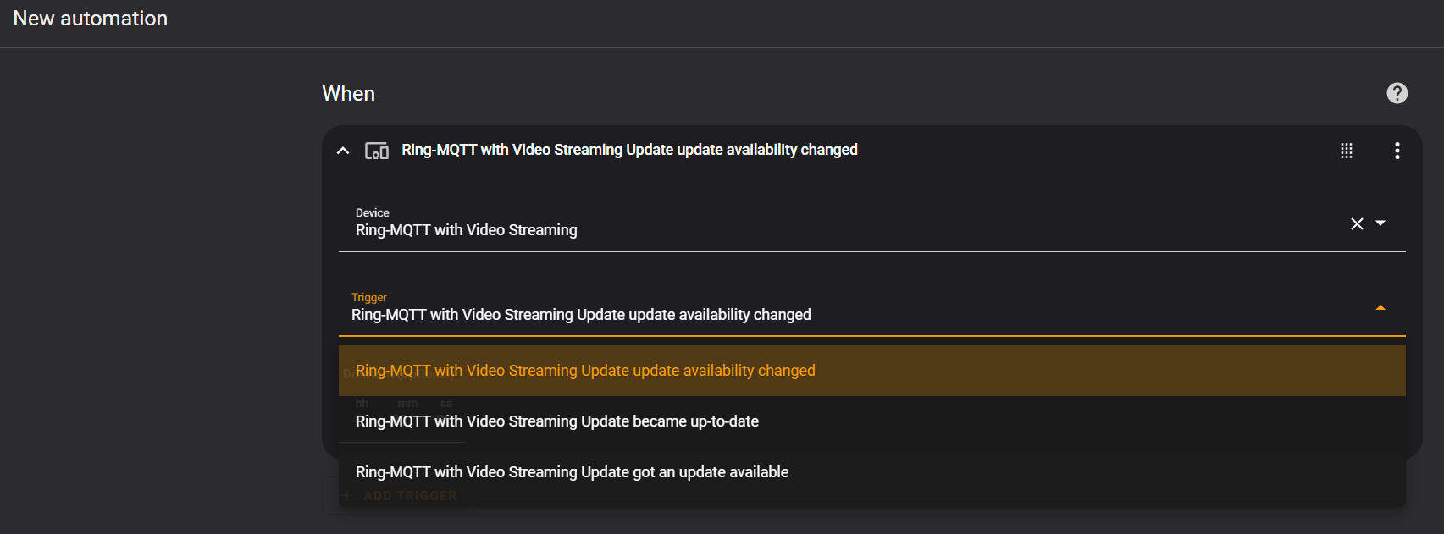This screenshot has width=1444, height=534.
Task: Click the Trigger combo box selected value
Action: 581,315
